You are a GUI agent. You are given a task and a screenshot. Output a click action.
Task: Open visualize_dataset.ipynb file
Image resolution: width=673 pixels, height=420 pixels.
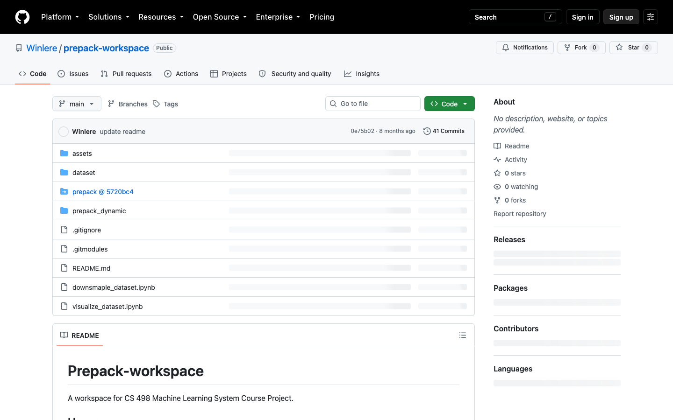tap(107, 307)
